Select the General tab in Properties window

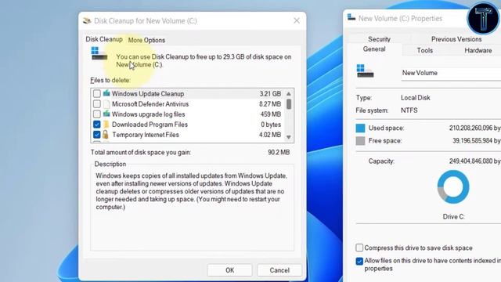coord(374,49)
